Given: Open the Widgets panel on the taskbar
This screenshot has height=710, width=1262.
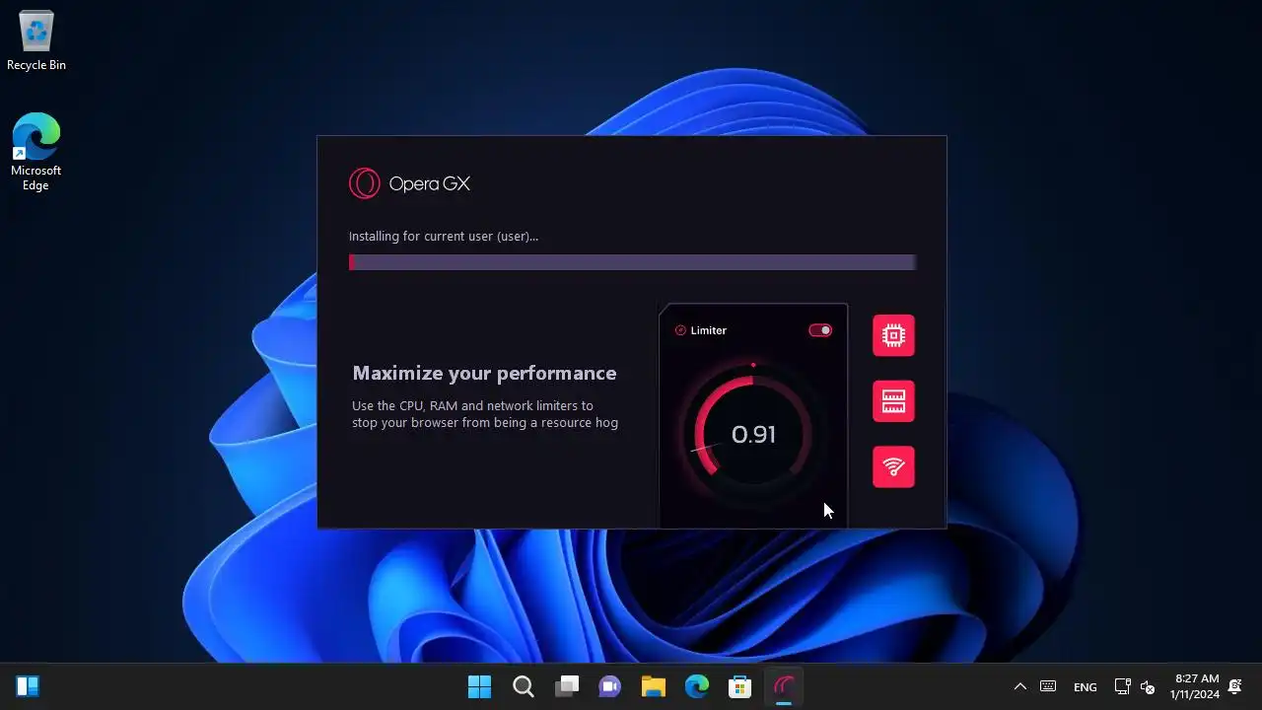Looking at the screenshot, I should click(28, 686).
